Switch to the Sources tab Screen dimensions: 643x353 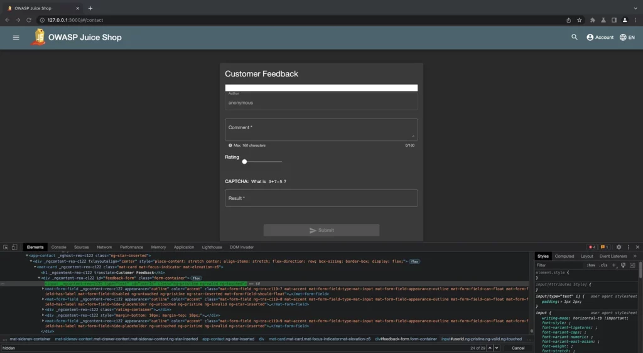click(81, 247)
